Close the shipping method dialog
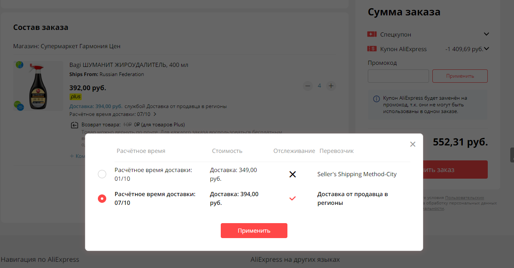Image resolution: width=514 pixels, height=268 pixels. [x=413, y=144]
